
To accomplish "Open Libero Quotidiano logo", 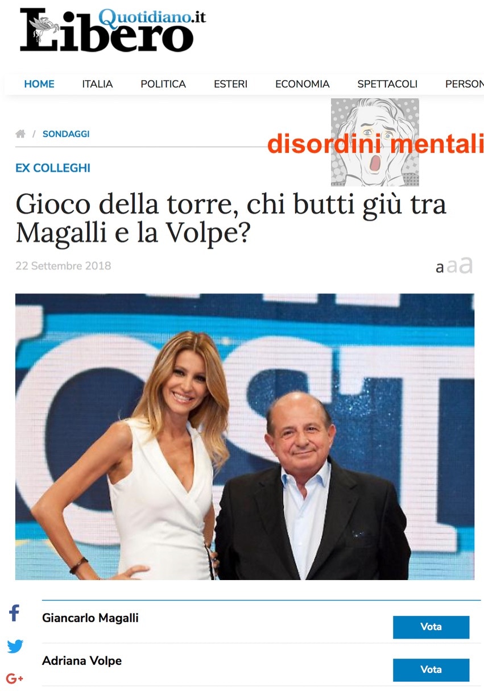I will [113, 30].
